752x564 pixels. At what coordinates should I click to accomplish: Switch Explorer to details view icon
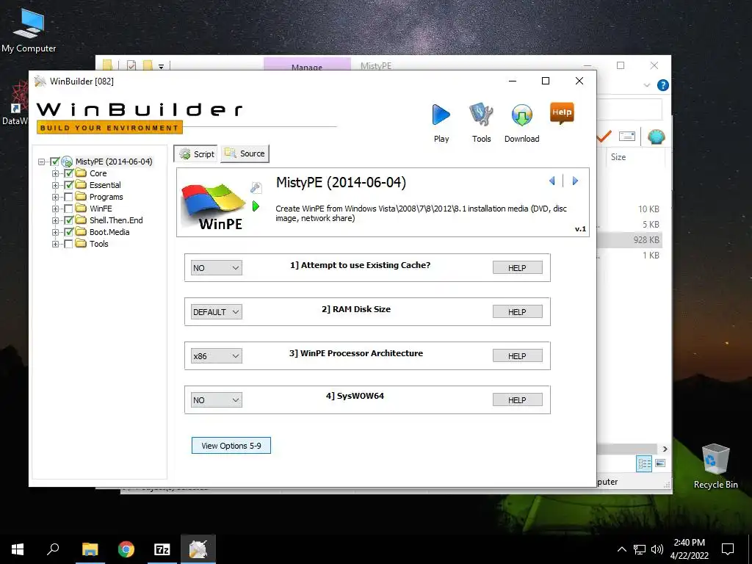[x=644, y=463]
